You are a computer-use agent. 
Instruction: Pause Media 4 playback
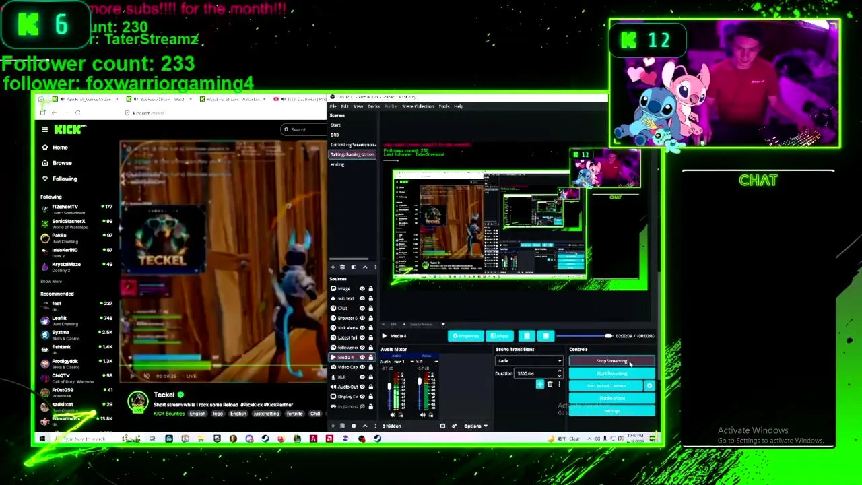(x=526, y=336)
